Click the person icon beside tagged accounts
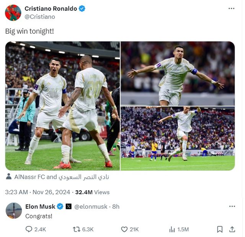Viewport: 245px width, 237px height. click(x=8, y=177)
